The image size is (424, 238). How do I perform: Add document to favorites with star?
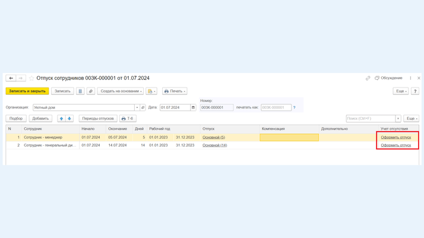coord(31,78)
